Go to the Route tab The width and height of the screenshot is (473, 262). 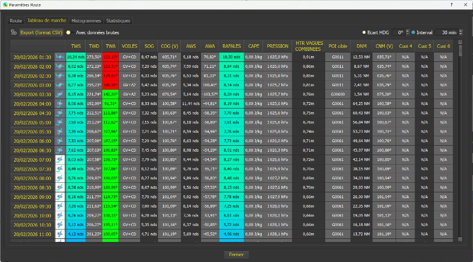click(x=16, y=20)
